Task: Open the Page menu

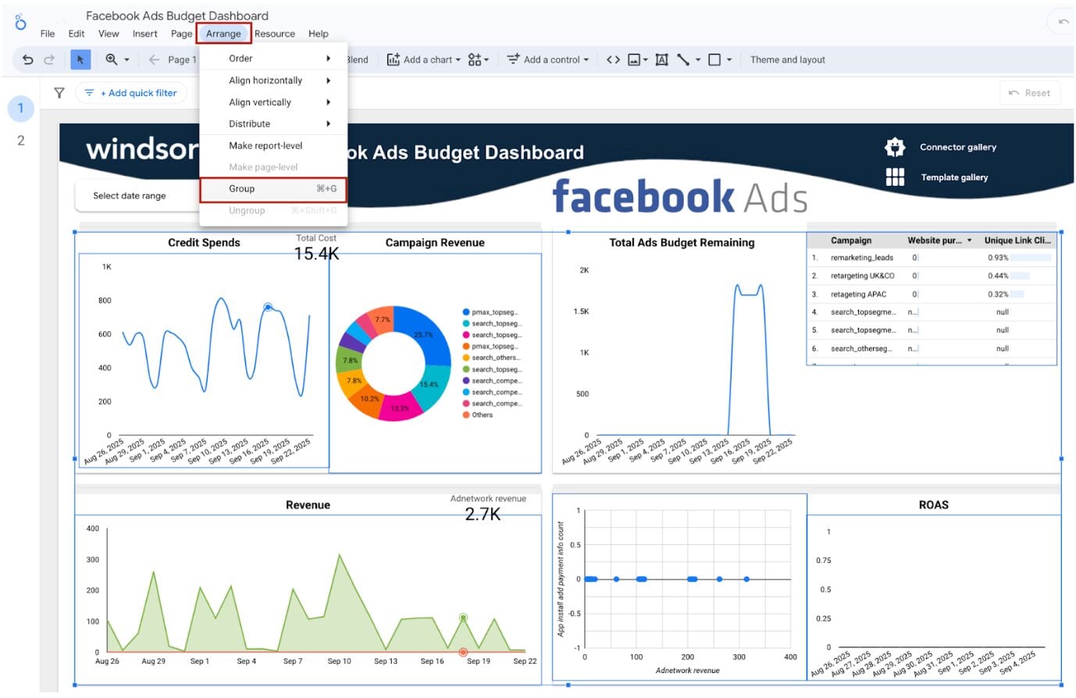Action: [x=181, y=34]
